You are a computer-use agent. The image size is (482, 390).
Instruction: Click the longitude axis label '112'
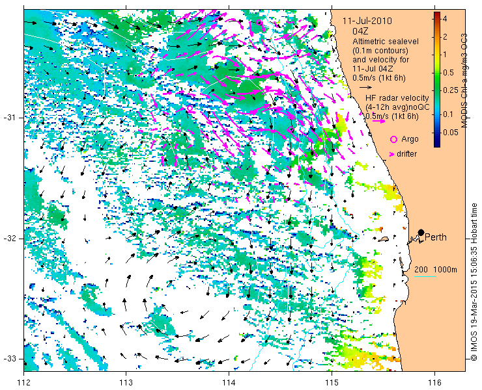click(x=24, y=383)
